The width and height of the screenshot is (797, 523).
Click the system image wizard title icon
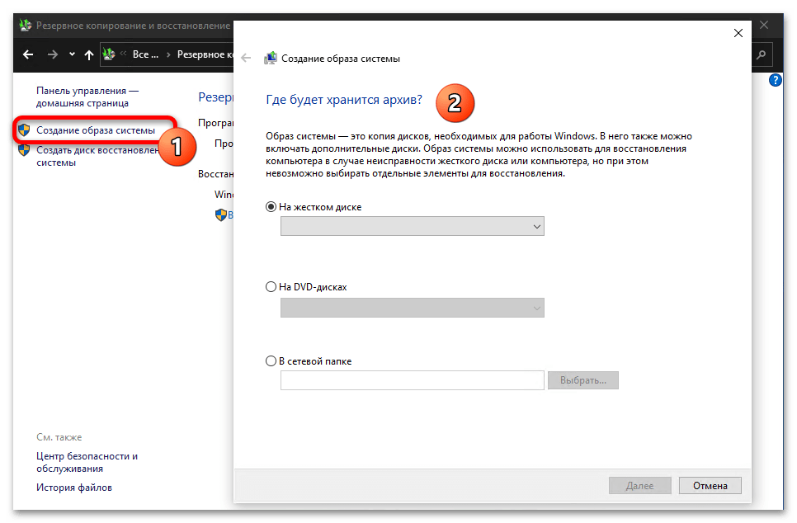point(270,59)
